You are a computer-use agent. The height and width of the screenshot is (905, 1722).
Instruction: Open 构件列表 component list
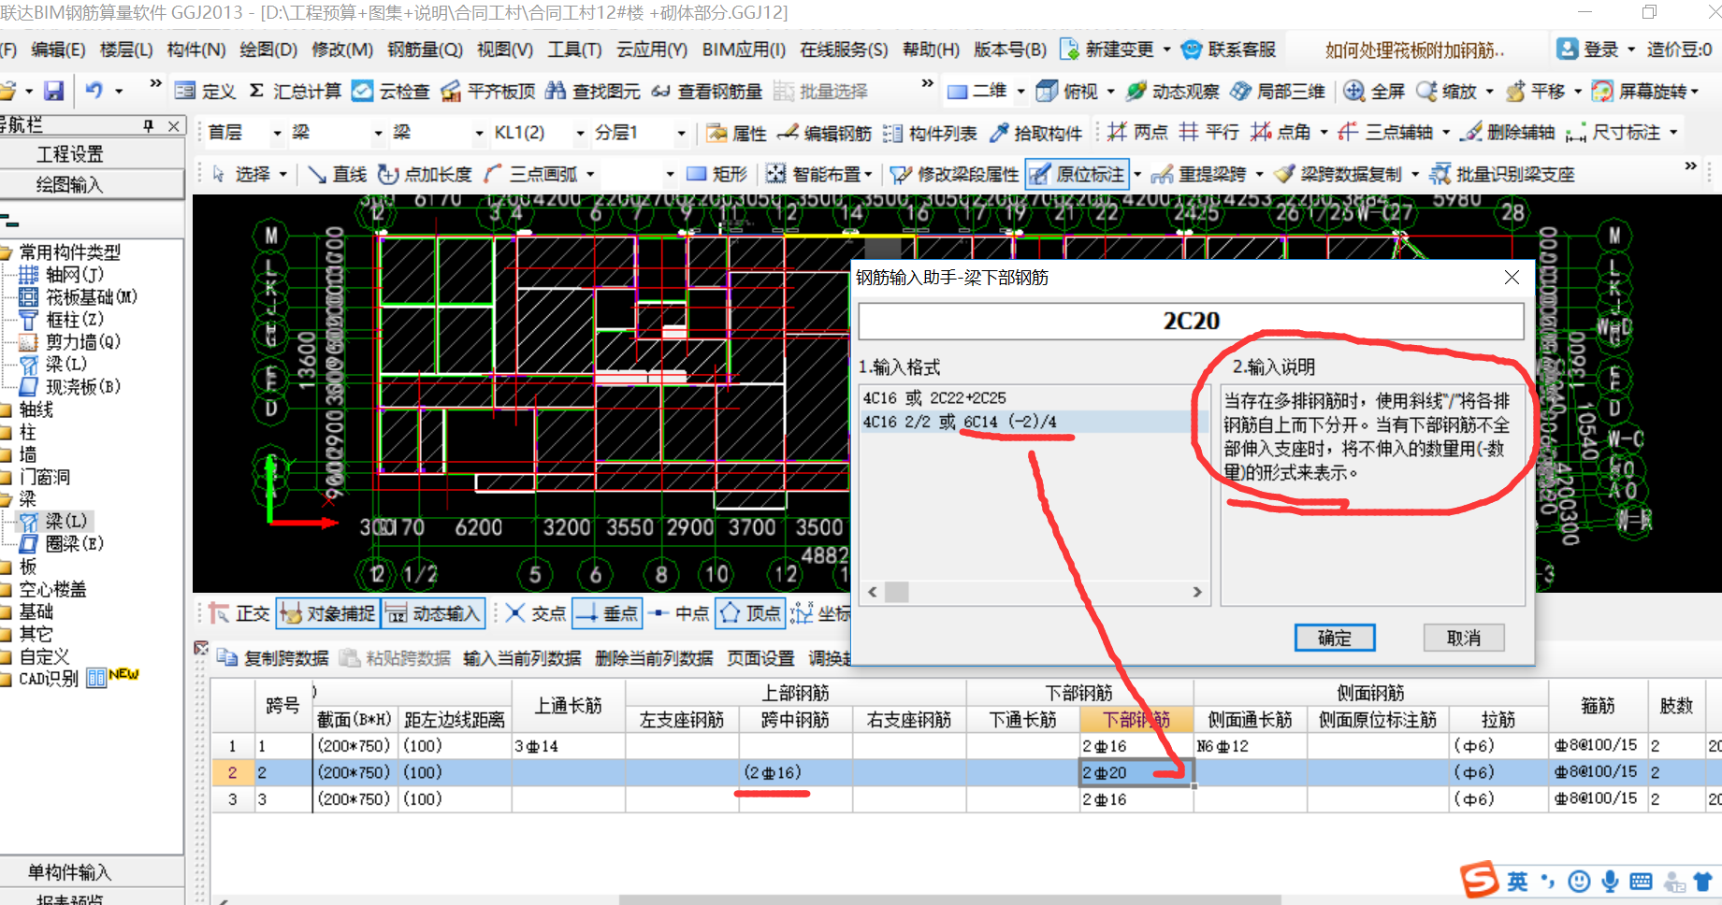coord(929,133)
